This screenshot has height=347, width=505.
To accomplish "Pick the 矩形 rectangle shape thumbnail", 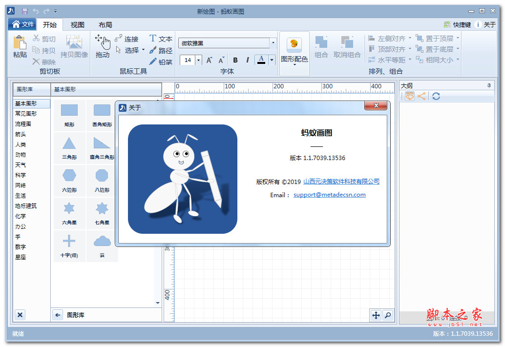I will click(x=69, y=115).
